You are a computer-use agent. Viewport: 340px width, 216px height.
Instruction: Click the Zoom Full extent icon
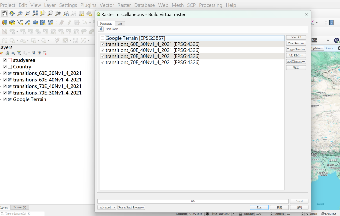click(35, 13)
